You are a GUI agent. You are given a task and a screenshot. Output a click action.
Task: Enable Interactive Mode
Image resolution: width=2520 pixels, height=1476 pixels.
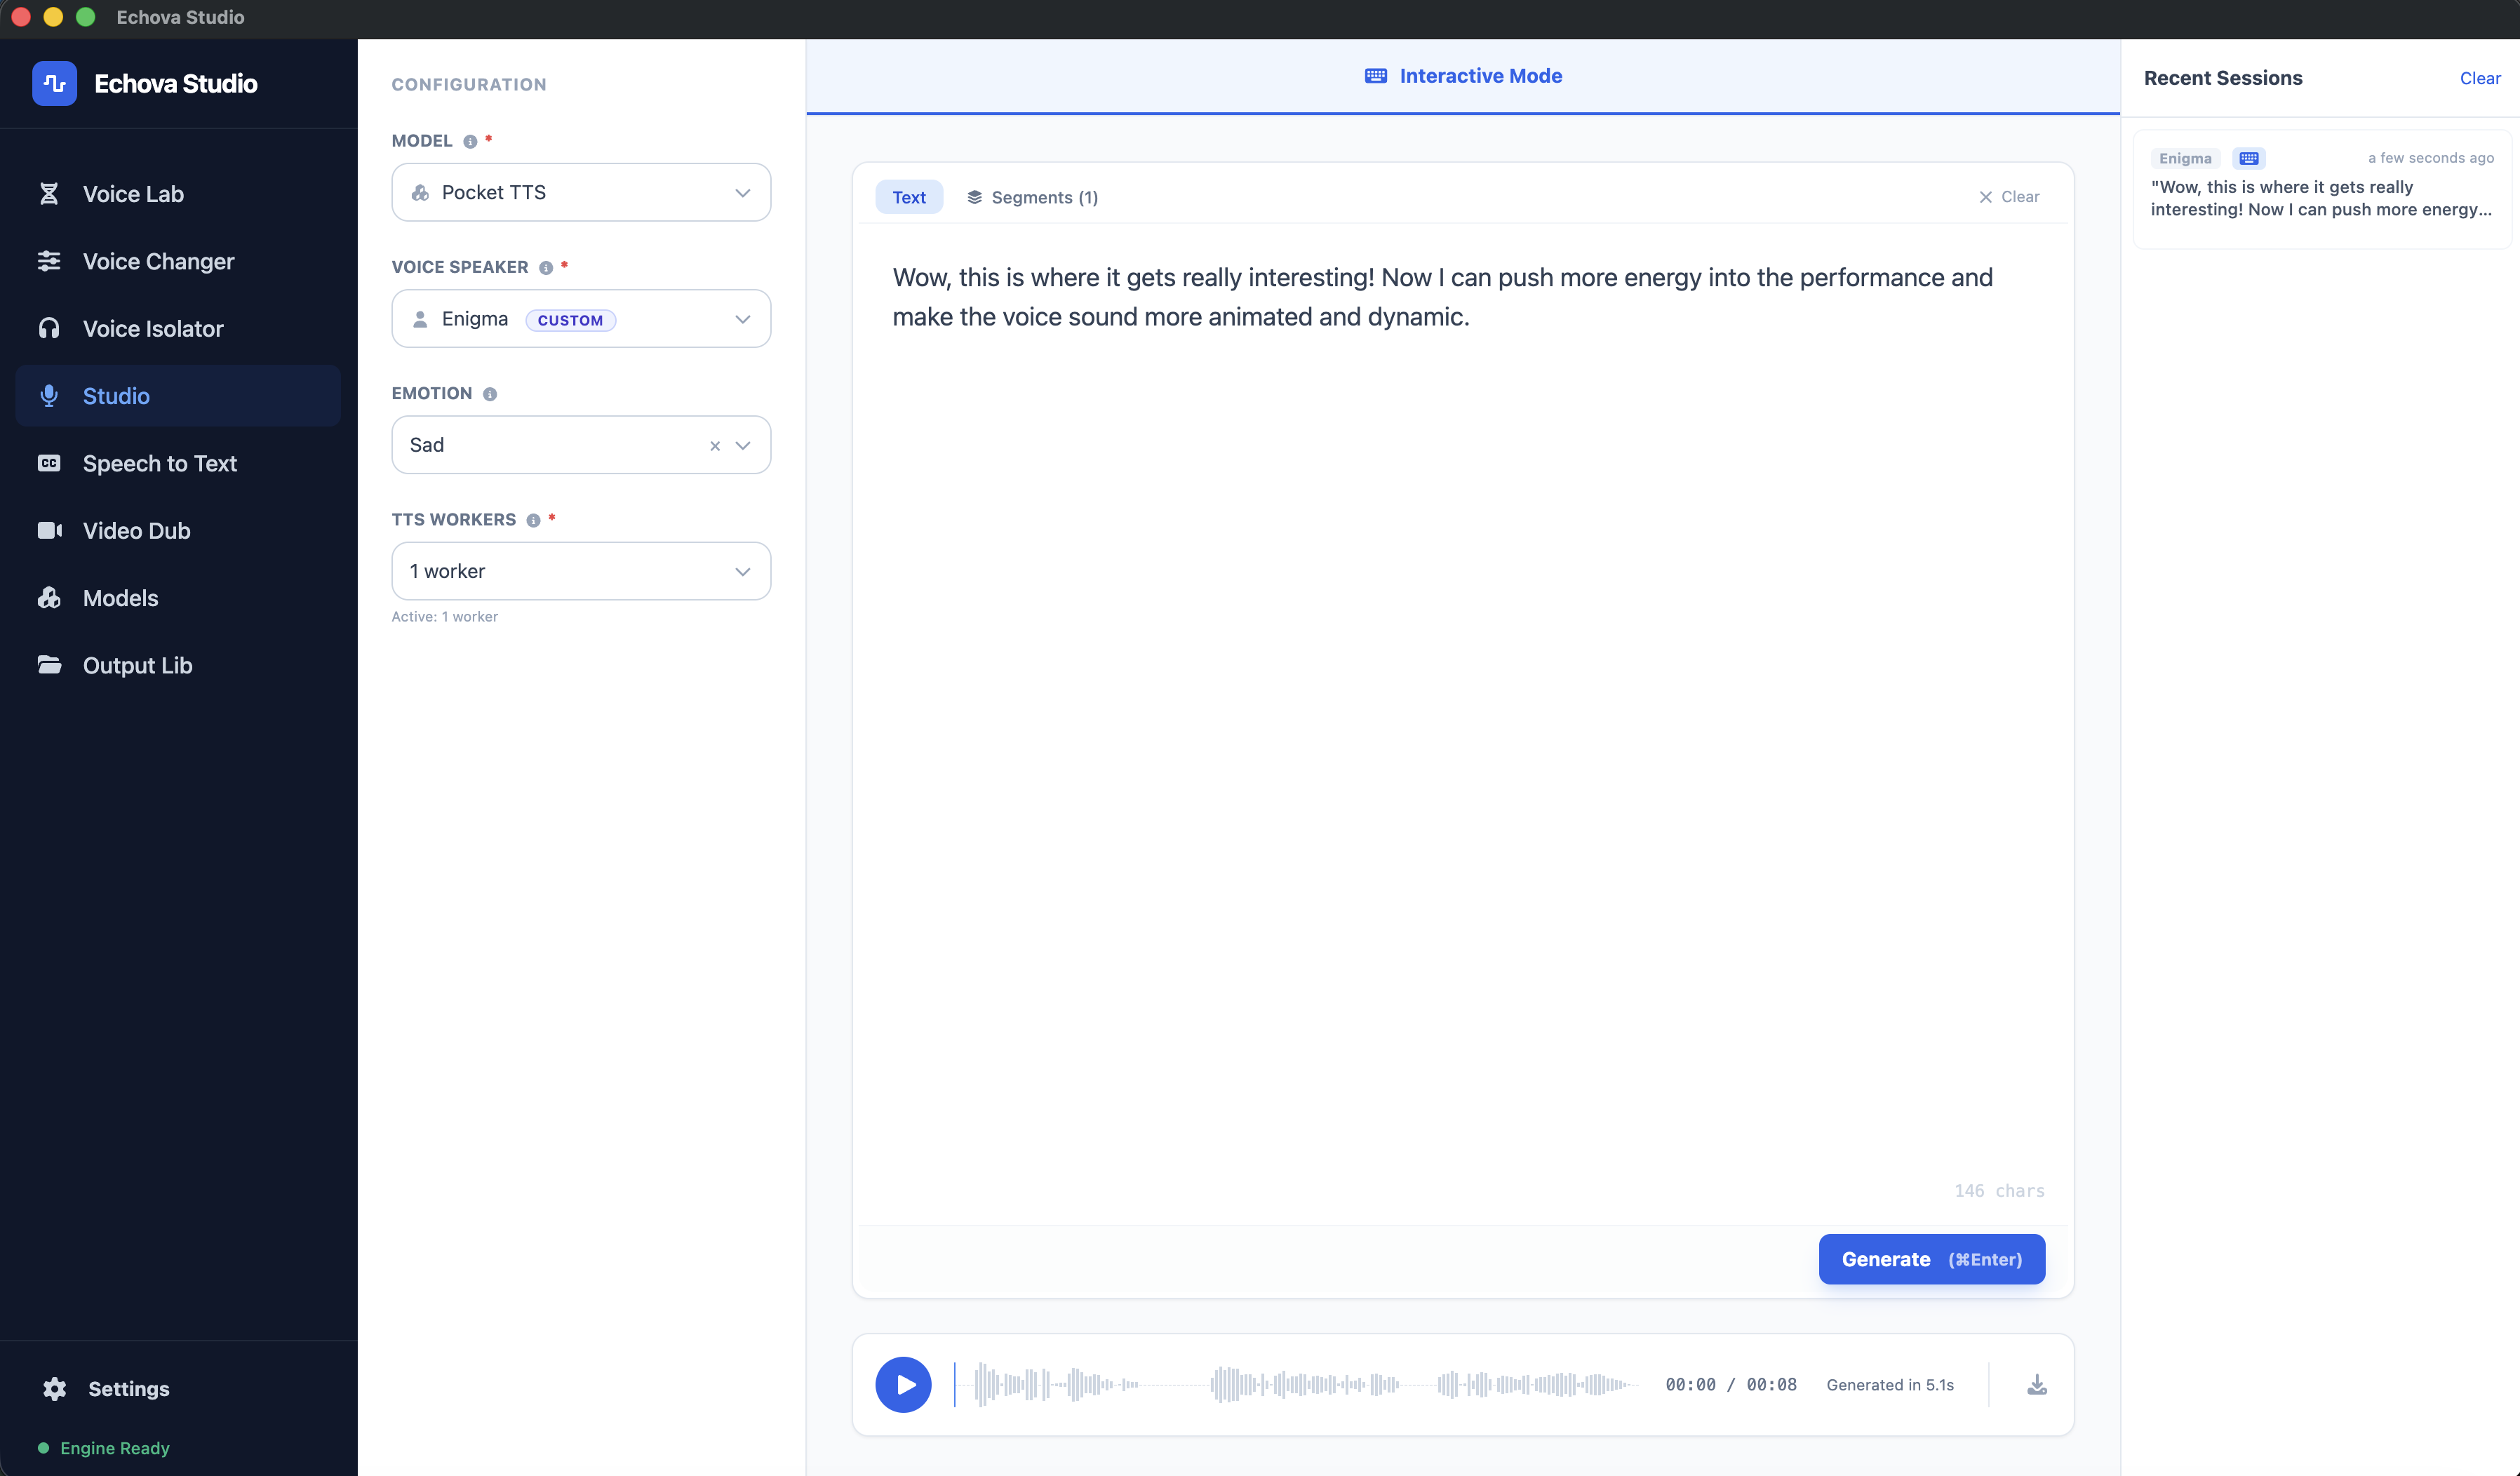1462,76
